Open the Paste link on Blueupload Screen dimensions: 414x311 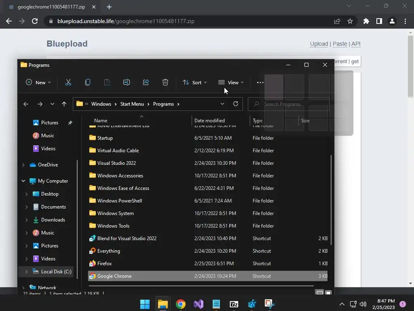point(340,44)
